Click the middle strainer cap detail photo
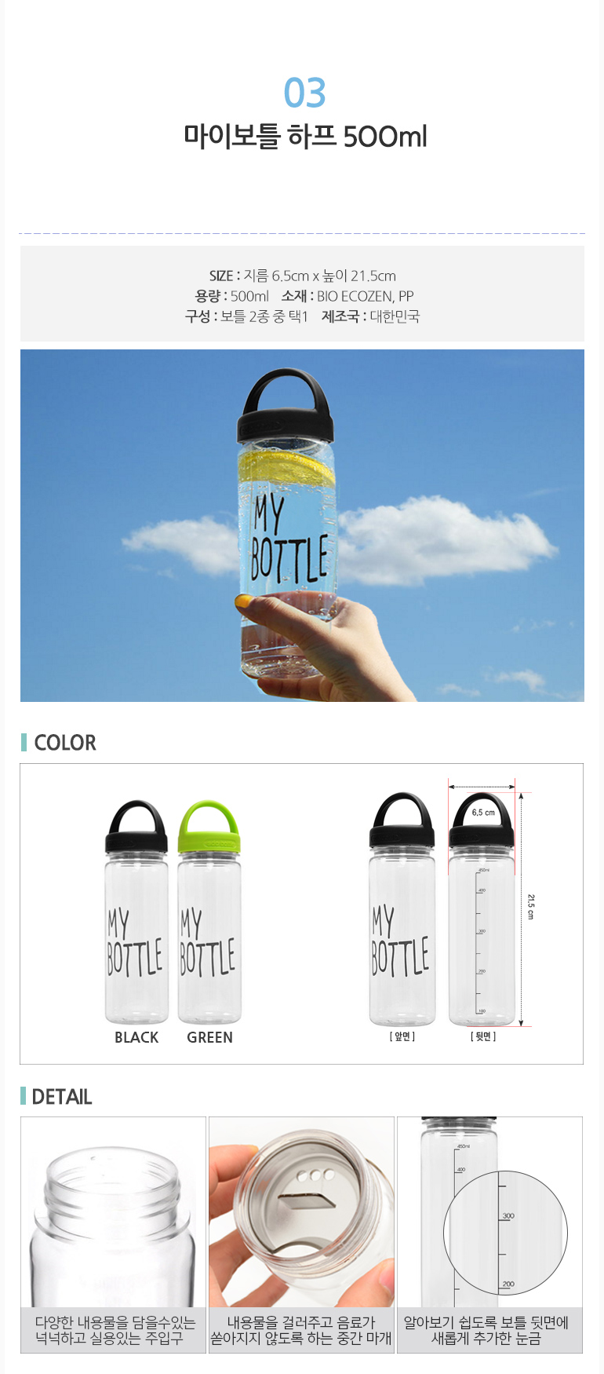604x1374 pixels. (x=301, y=1211)
